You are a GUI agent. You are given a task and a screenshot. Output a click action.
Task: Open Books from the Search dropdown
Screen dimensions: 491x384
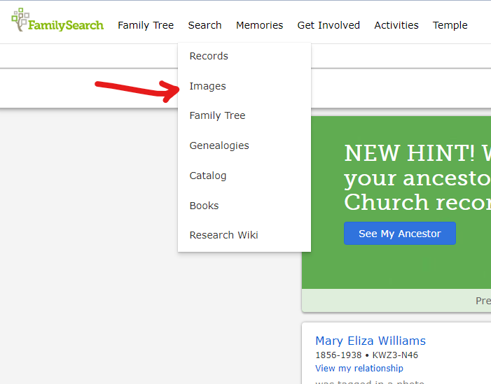204,206
